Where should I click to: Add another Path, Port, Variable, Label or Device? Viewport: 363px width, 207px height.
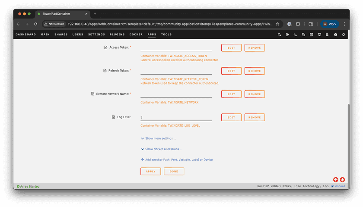pyautogui.click(x=177, y=160)
